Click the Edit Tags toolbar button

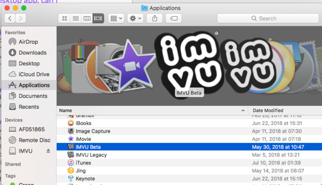point(174,18)
